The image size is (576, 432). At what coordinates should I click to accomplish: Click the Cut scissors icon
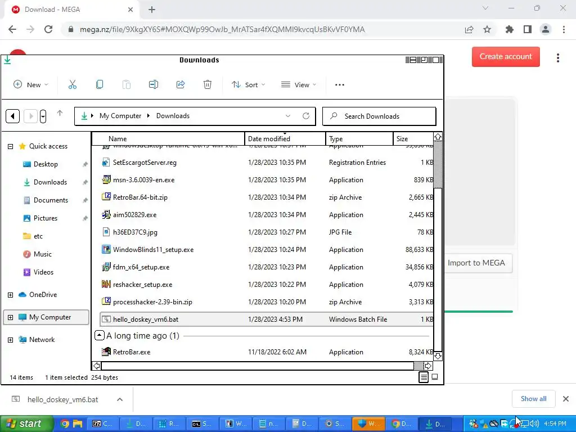[x=73, y=85]
